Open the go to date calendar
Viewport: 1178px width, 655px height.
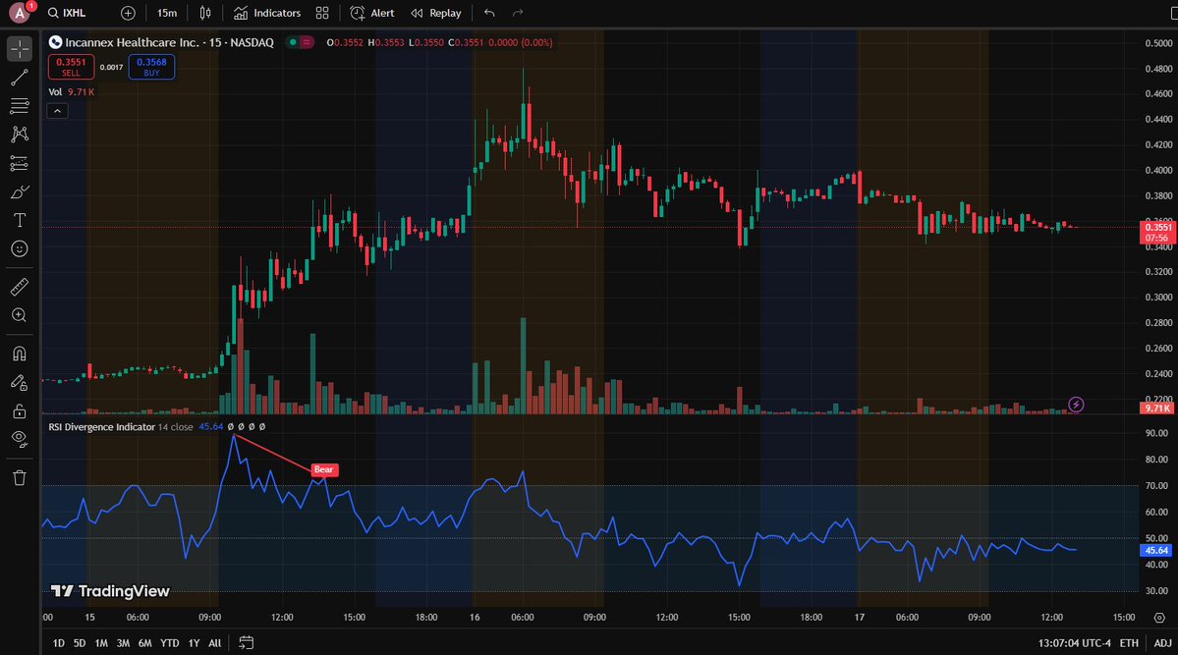coord(246,642)
